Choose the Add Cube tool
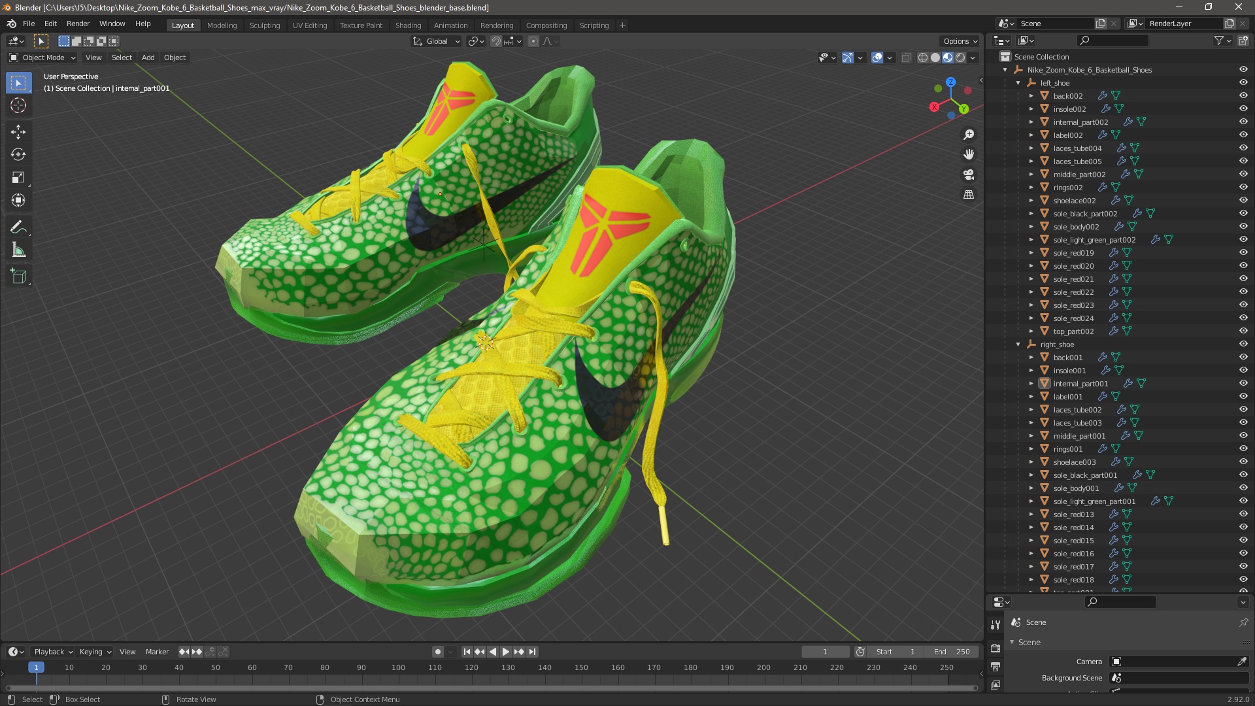The height and width of the screenshot is (706, 1255). [x=18, y=277]
